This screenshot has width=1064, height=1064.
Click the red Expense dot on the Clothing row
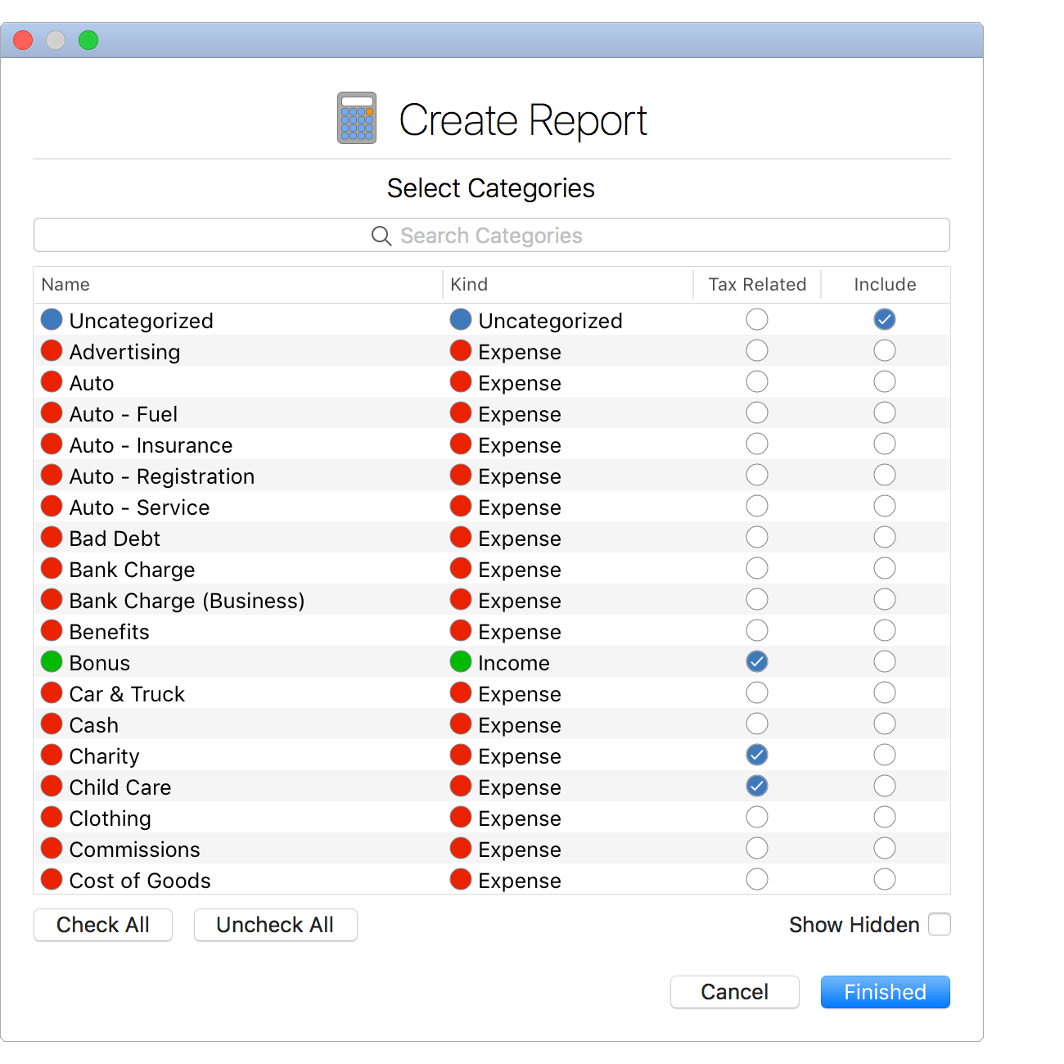tap(460, 817)
